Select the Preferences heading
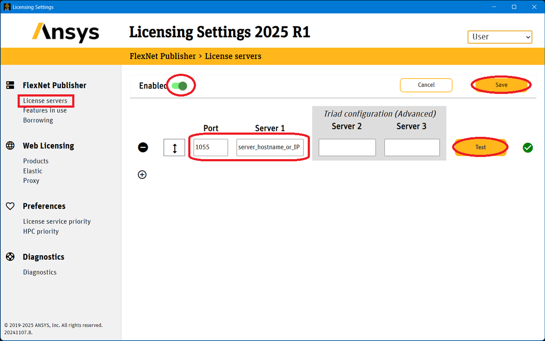Screen dimensions: 545x341 click(44, 206)
